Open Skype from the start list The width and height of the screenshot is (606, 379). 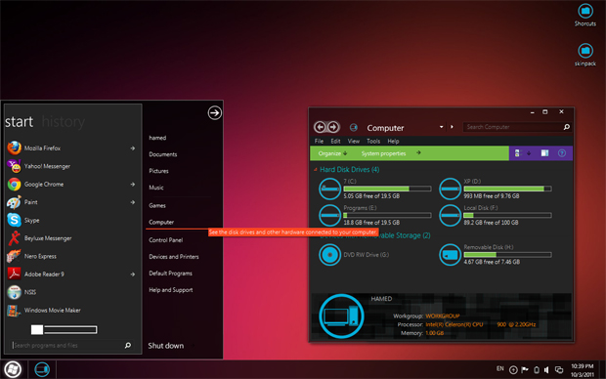pos(31,220)
